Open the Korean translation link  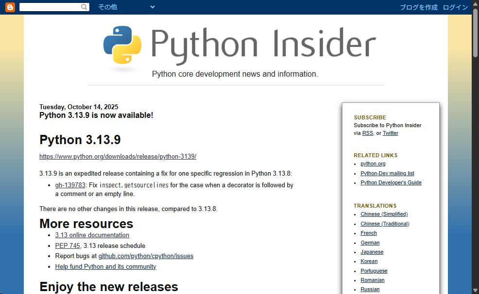coord(369,261)
